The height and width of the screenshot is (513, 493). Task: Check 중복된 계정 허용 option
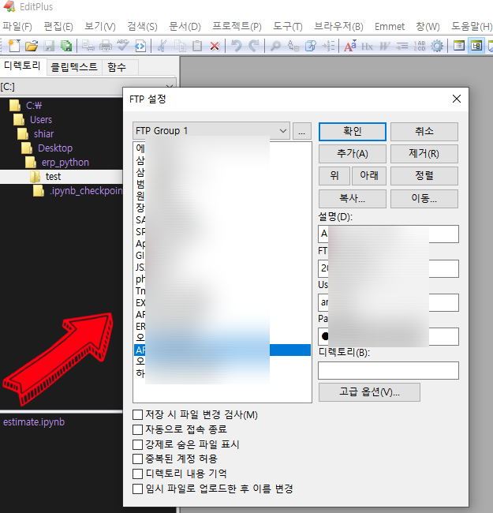pyautogui.click(x=137, y=459)
